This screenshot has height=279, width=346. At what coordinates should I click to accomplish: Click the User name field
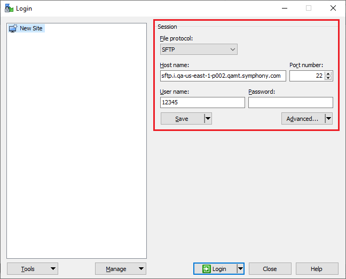point(202,102)
